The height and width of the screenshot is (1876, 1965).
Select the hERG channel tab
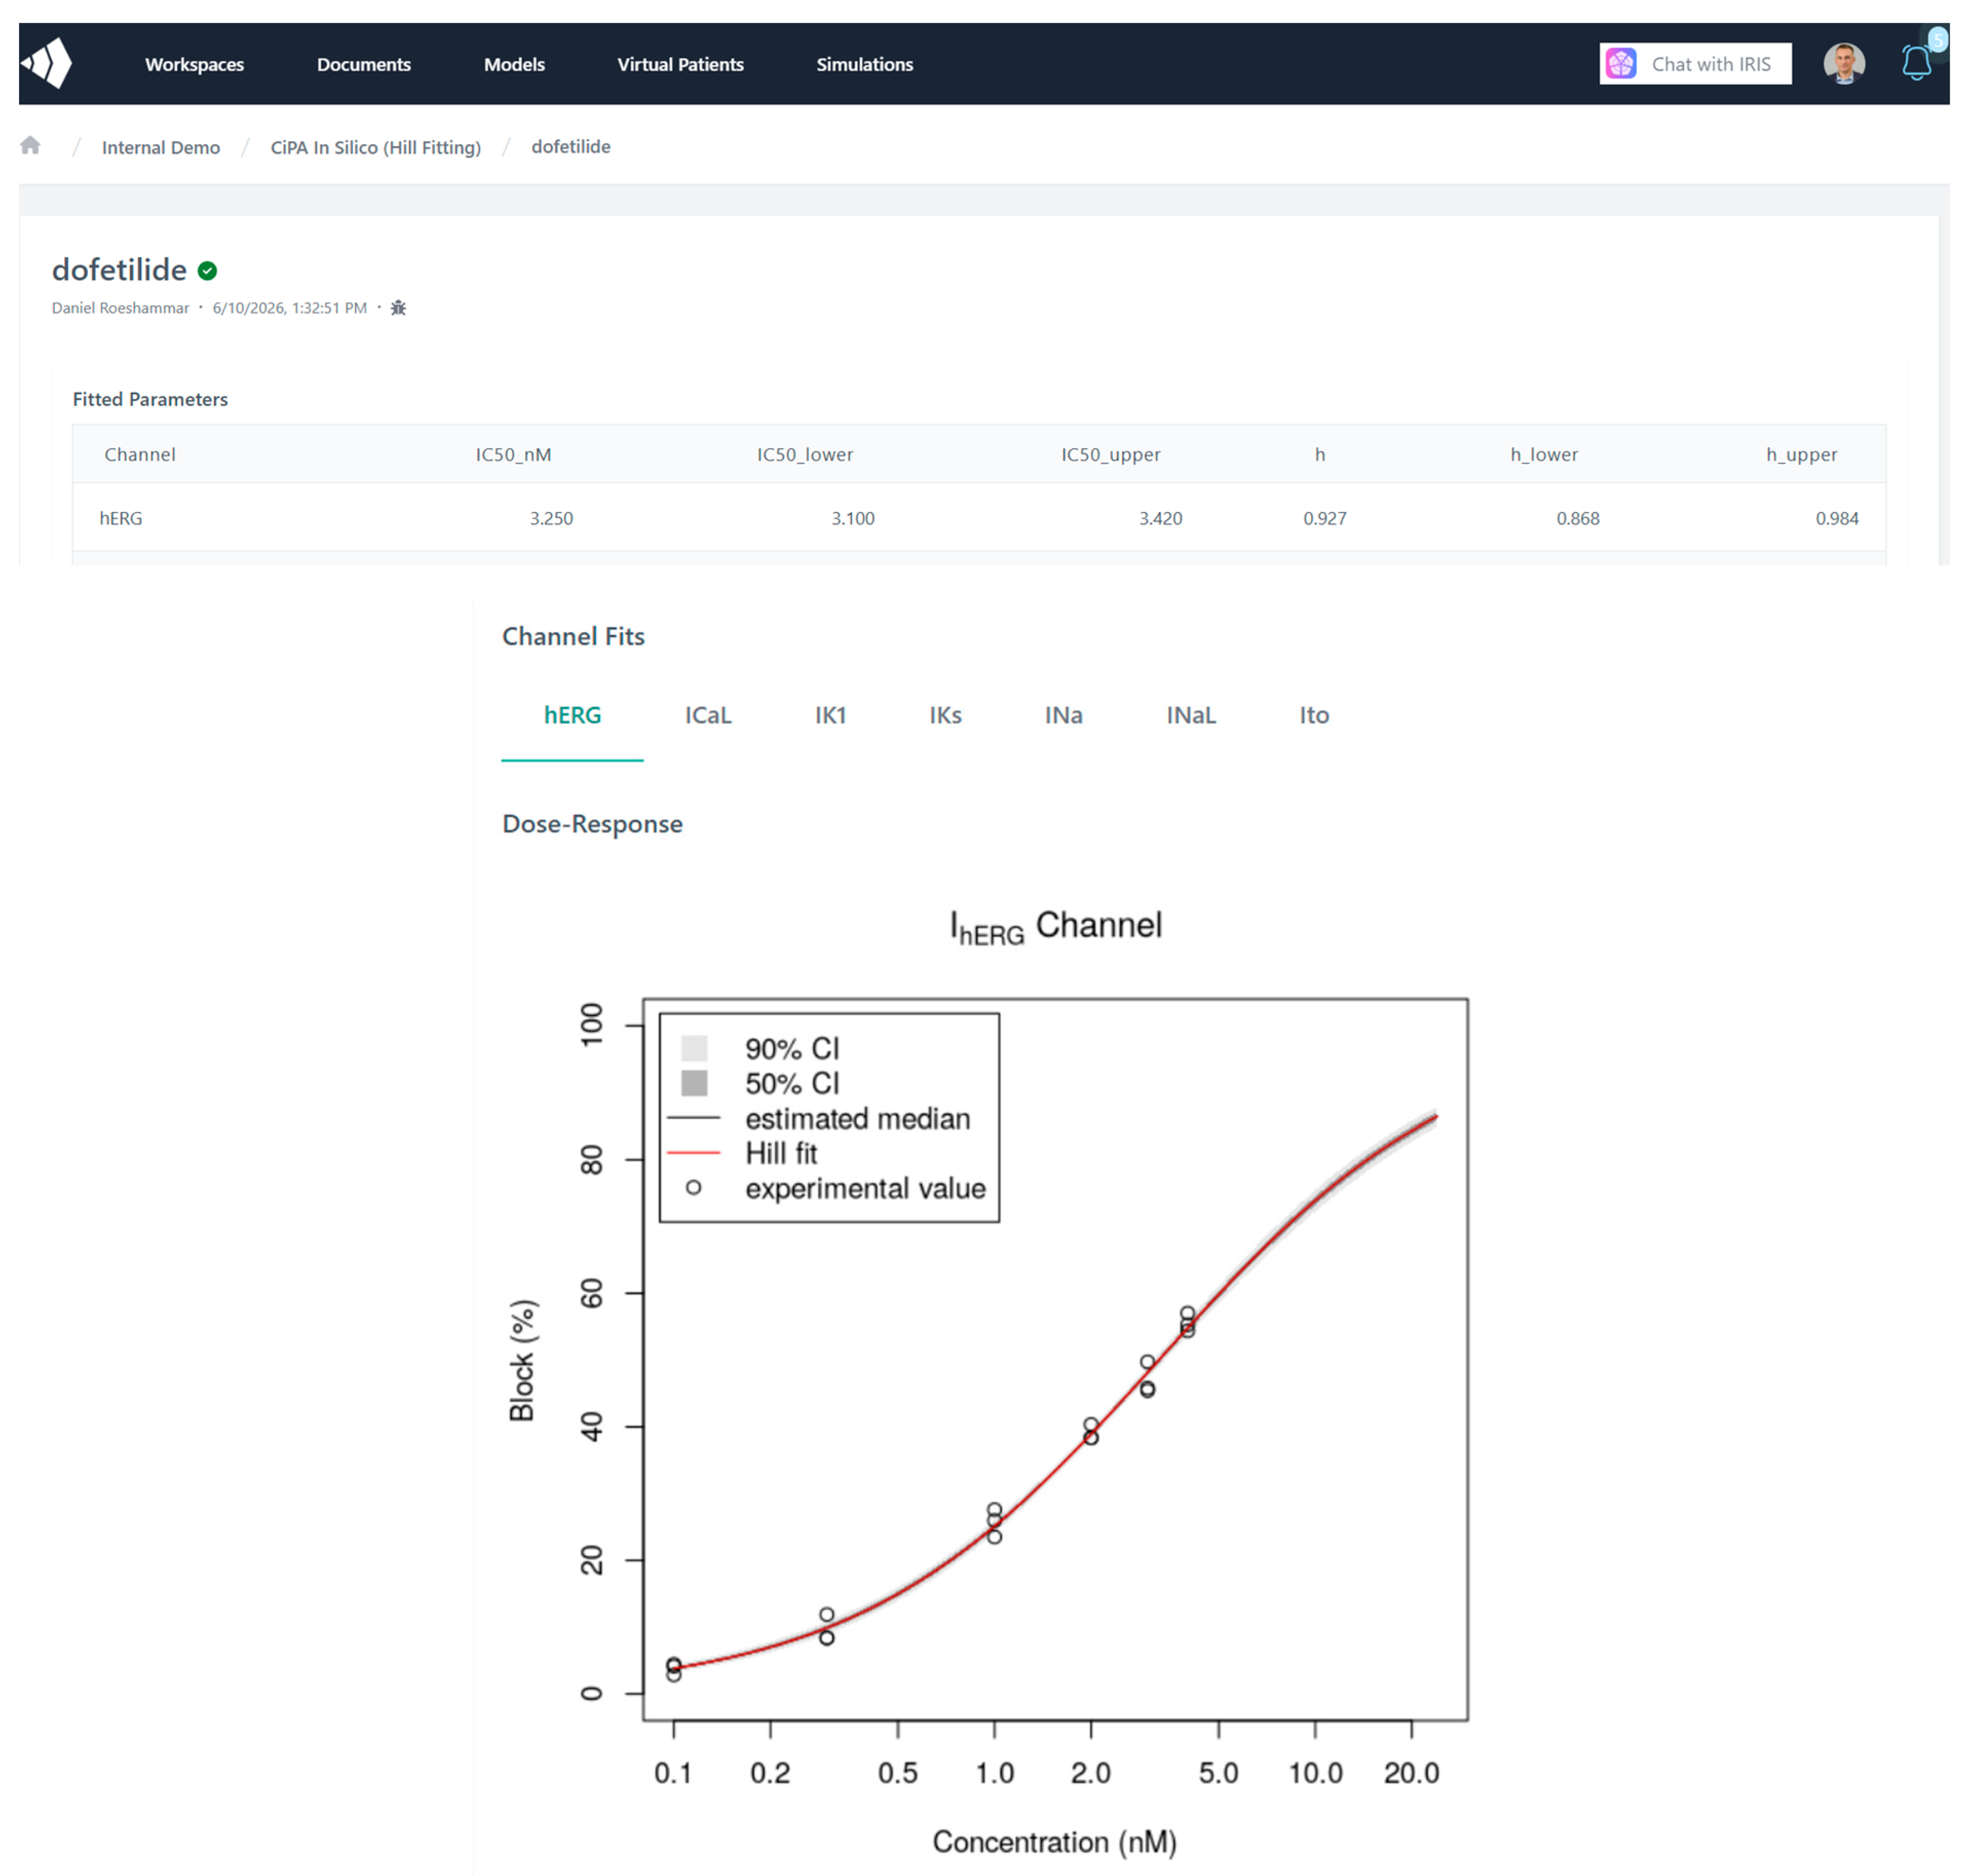(572, 715)
